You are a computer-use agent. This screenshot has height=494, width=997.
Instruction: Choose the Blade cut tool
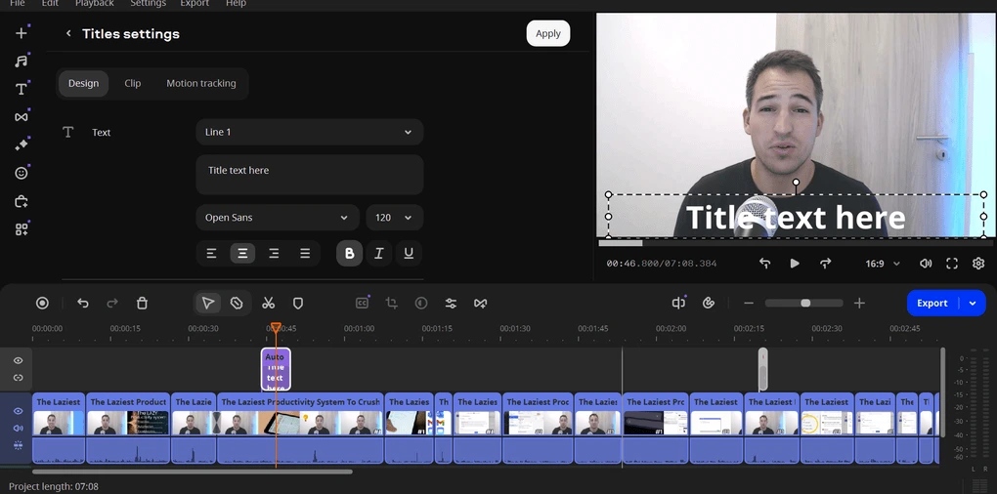(x=237, y=304)
